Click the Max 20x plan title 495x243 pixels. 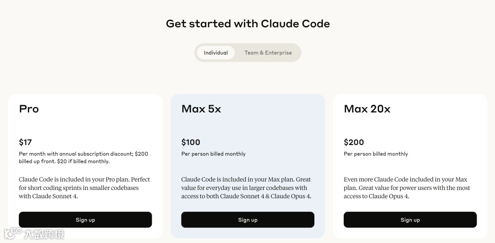click(367, 109)
